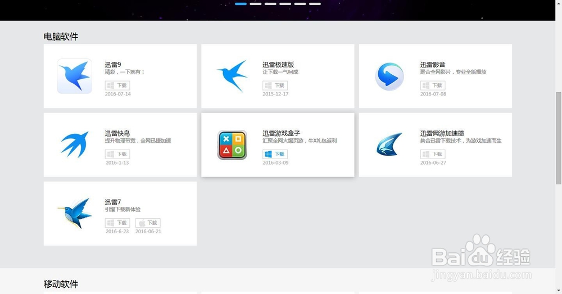Download 迅雷7 Windows version
Image resolution: width=562 pixels, height=294 pixels.
click(x=117, y=223)
